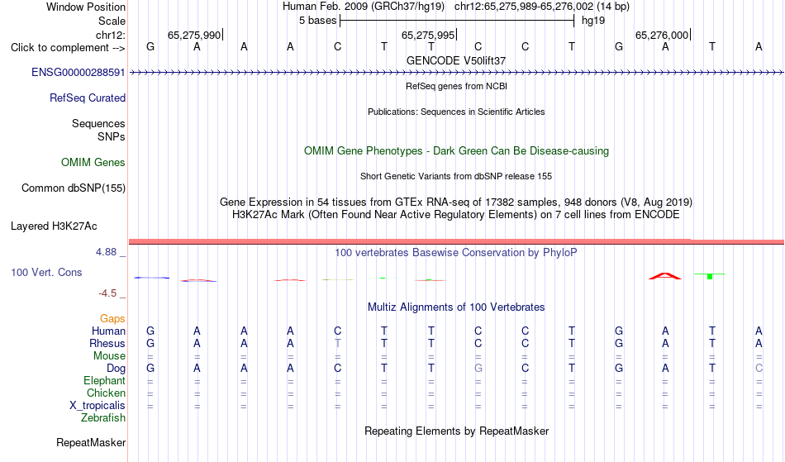Click the chr12: ruler label
785x462 pixels.
point(111,35)
